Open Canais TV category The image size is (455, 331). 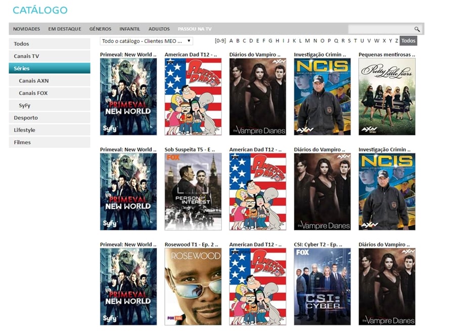point(50,56)
